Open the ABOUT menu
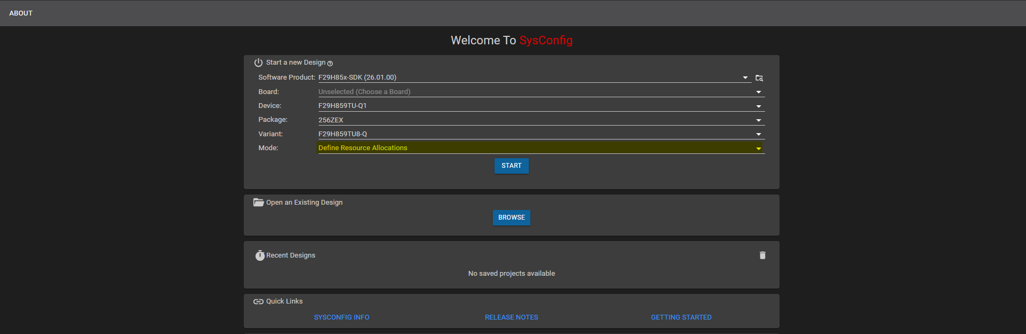Image resolution: width=1026 pixels, height=334 pixels. click(21, 13)
